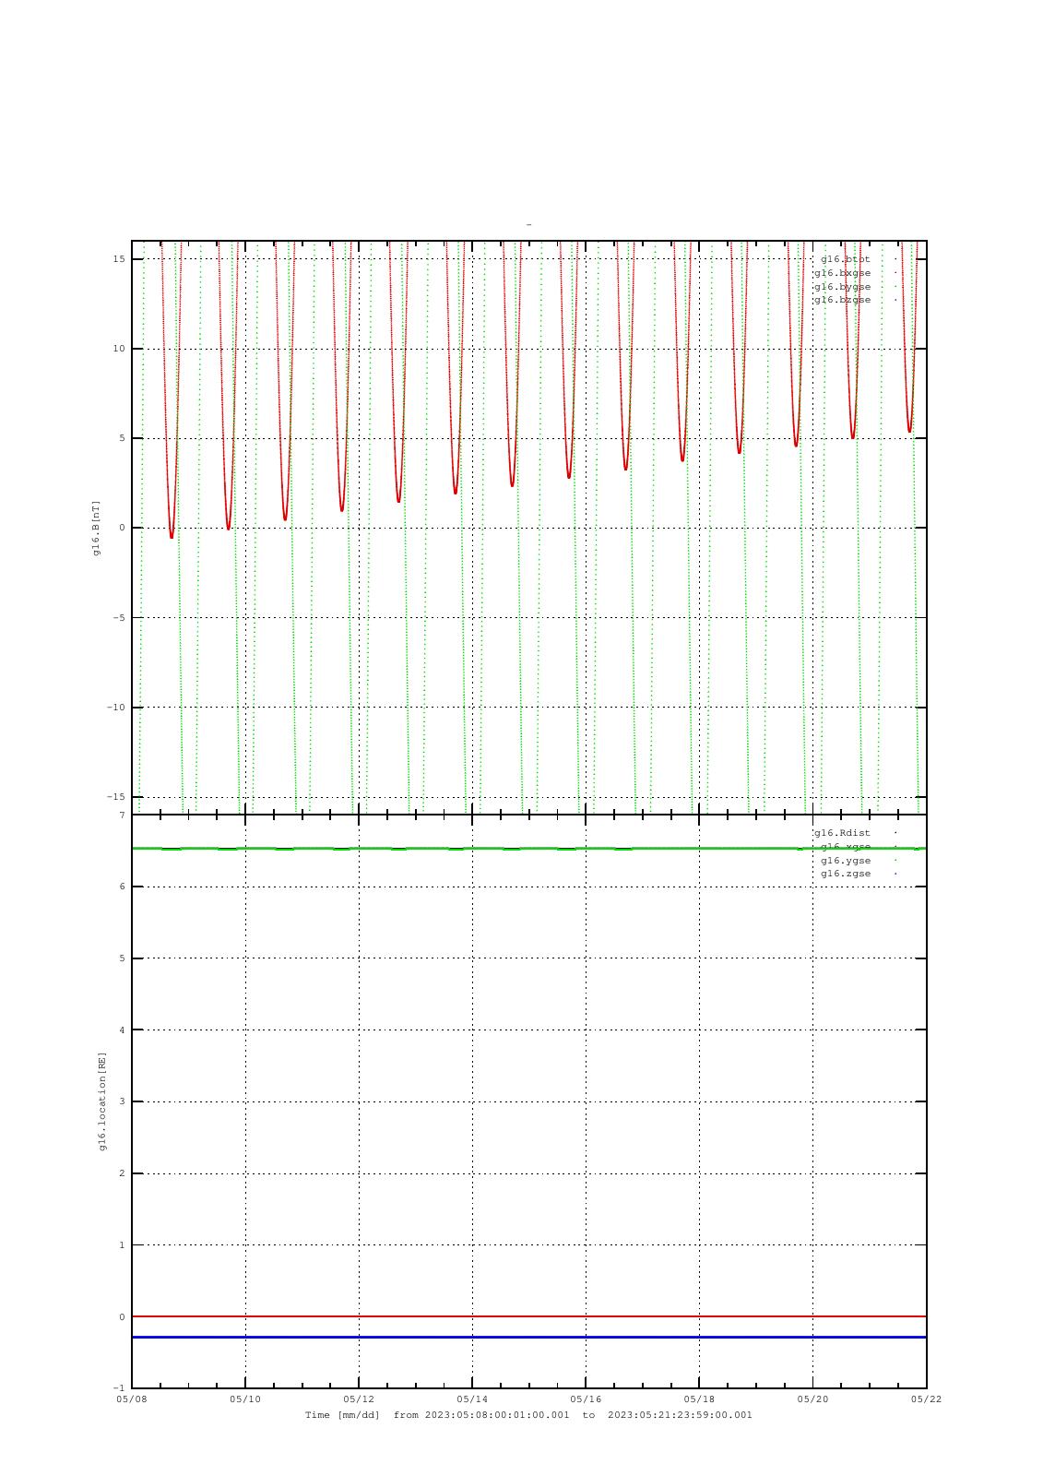This screenshot has width=1043, height=1476.
Task: Click the 05/08 date tick label
Action: click(x=132, y=1399)
